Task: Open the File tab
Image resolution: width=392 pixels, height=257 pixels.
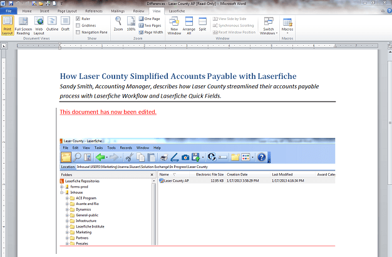Action: coord(9,11)
